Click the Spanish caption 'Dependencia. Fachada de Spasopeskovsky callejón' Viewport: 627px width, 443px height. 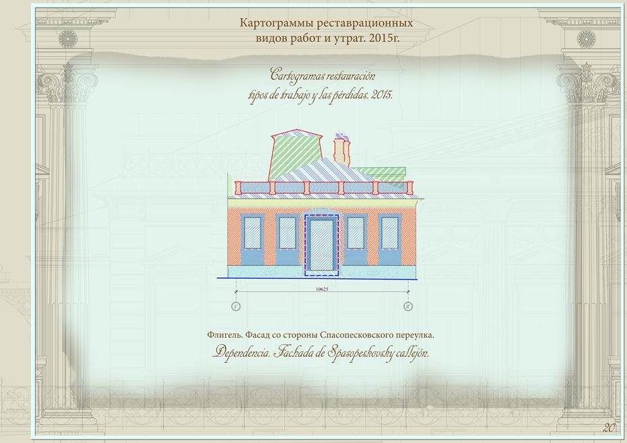click(x=321, y=351)
